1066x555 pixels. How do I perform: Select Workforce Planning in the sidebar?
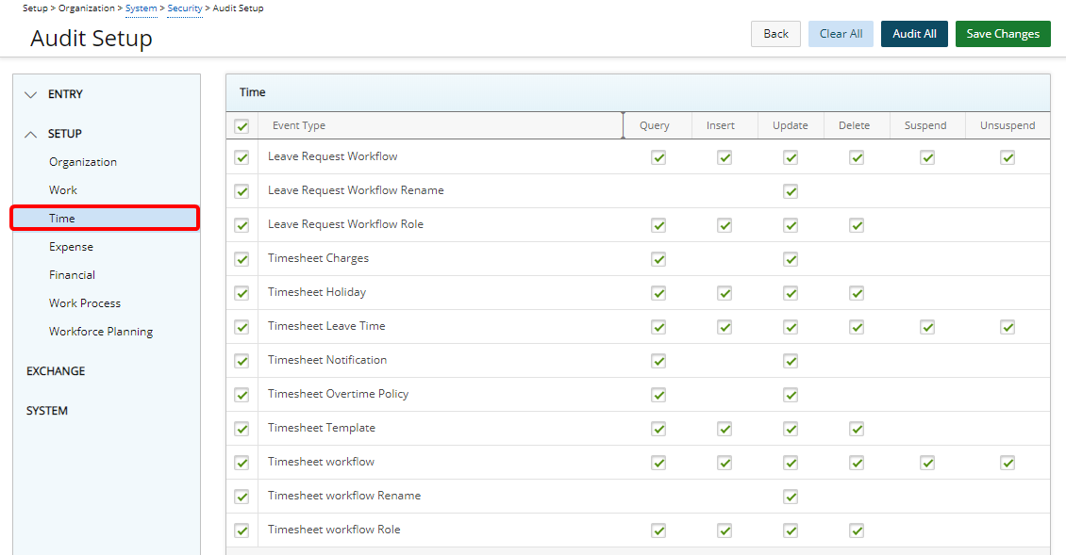click(101, 332)
